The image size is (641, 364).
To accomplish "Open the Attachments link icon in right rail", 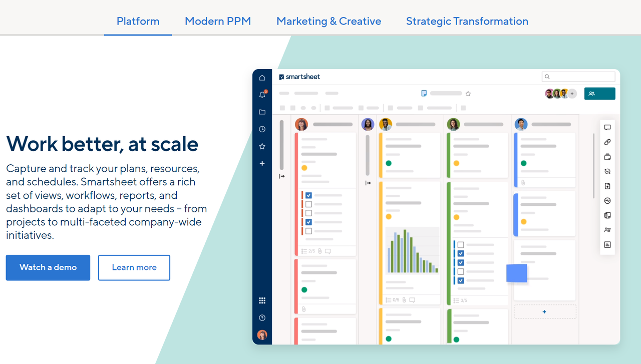I will point(607,142).
